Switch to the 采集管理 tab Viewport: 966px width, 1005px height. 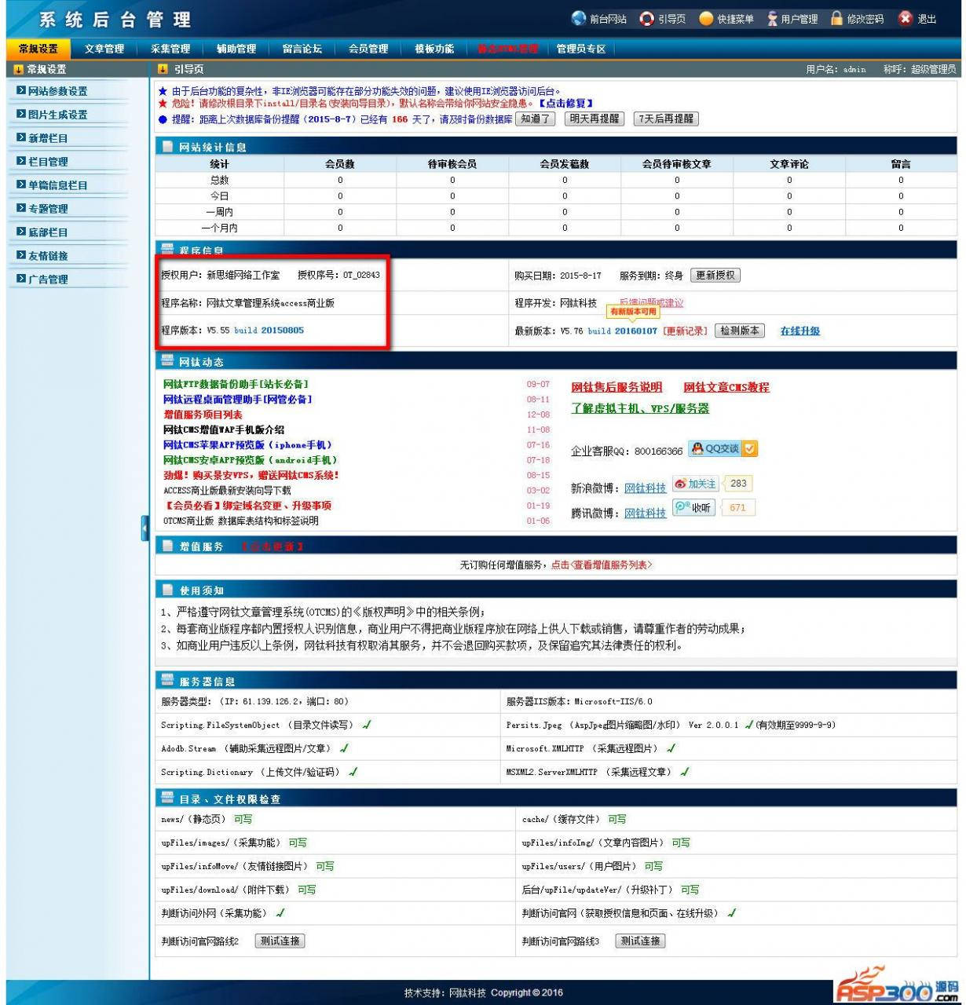[170, 49]
